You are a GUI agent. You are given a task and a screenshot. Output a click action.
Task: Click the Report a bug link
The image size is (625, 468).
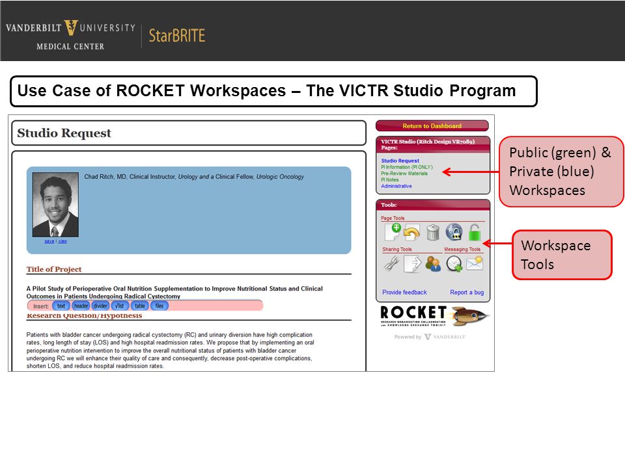467,292
